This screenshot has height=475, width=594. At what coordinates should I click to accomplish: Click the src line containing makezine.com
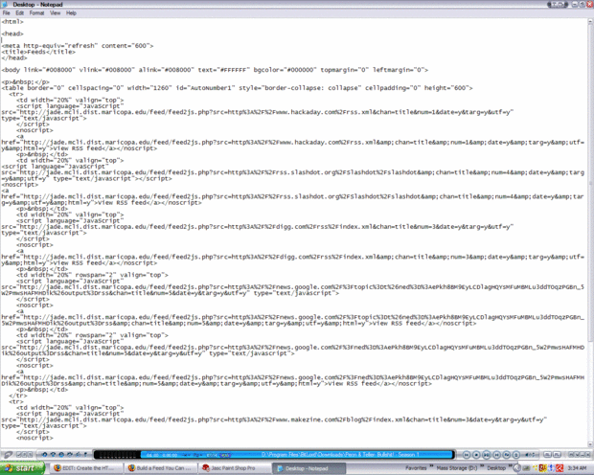(274, 420)
